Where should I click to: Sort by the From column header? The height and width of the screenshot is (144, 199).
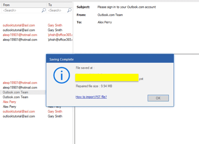pyautogui.click(x=24, y=5)
